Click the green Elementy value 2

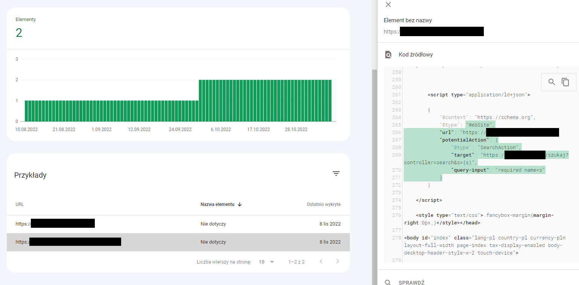19,33
